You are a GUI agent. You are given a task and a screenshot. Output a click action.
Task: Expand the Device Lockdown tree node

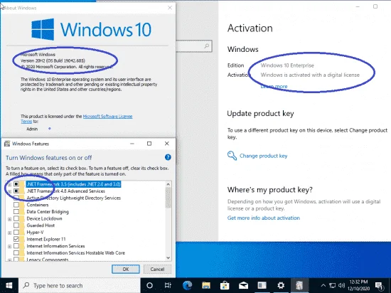pyautogui.click(x=9, y=219)
